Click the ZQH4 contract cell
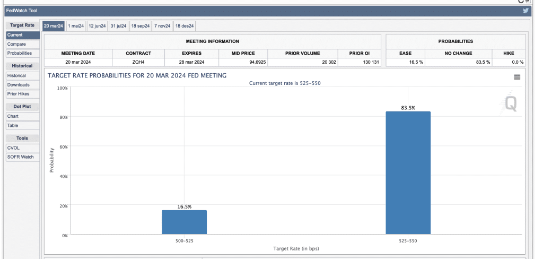 pyautogui.click(x=138, y=63)
